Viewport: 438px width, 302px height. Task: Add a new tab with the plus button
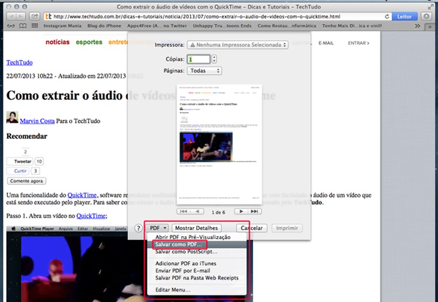pyautogui.click(x=429, y=27)
